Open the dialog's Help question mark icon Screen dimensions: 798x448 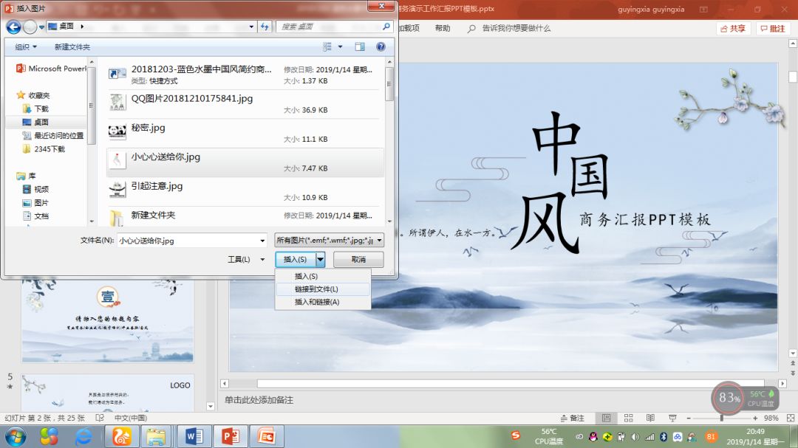point(380,46)
